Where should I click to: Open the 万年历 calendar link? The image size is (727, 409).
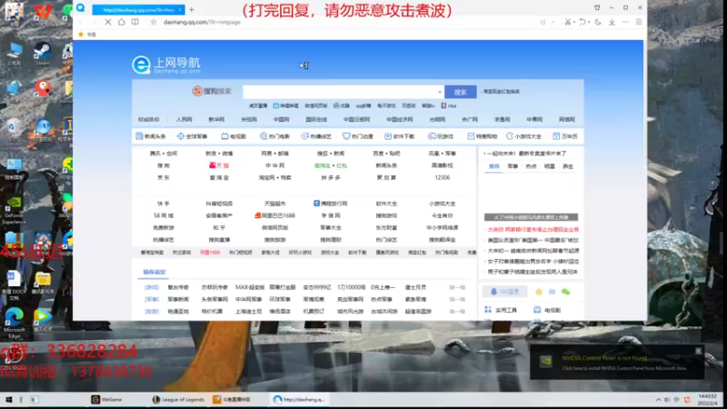pos(564,136)
